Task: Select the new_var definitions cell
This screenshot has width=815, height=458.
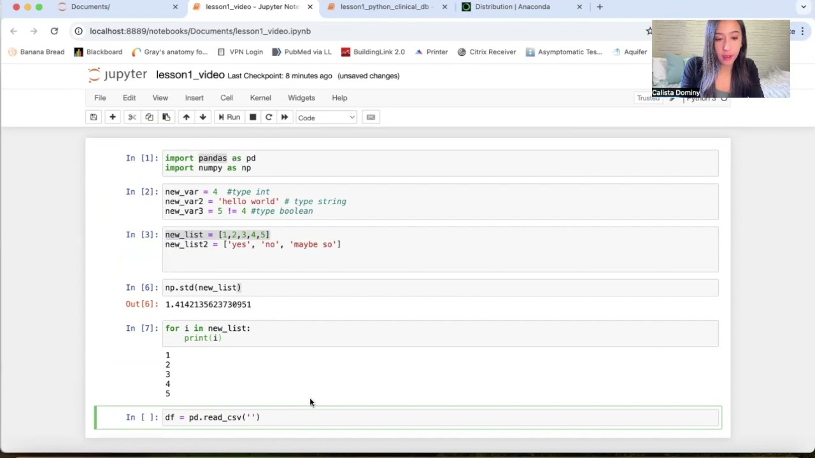Action: coord(441,202)
